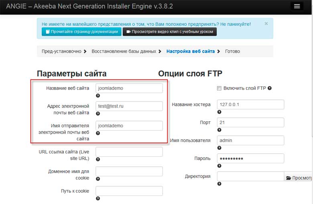Click the 'Просмотрите видео клип с учебным уроком' button

[170, 32]
